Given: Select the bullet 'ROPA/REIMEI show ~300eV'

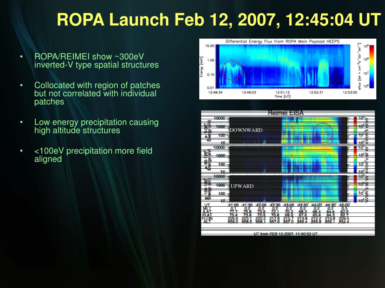Looking at the screenshot, I should [96, 60].
